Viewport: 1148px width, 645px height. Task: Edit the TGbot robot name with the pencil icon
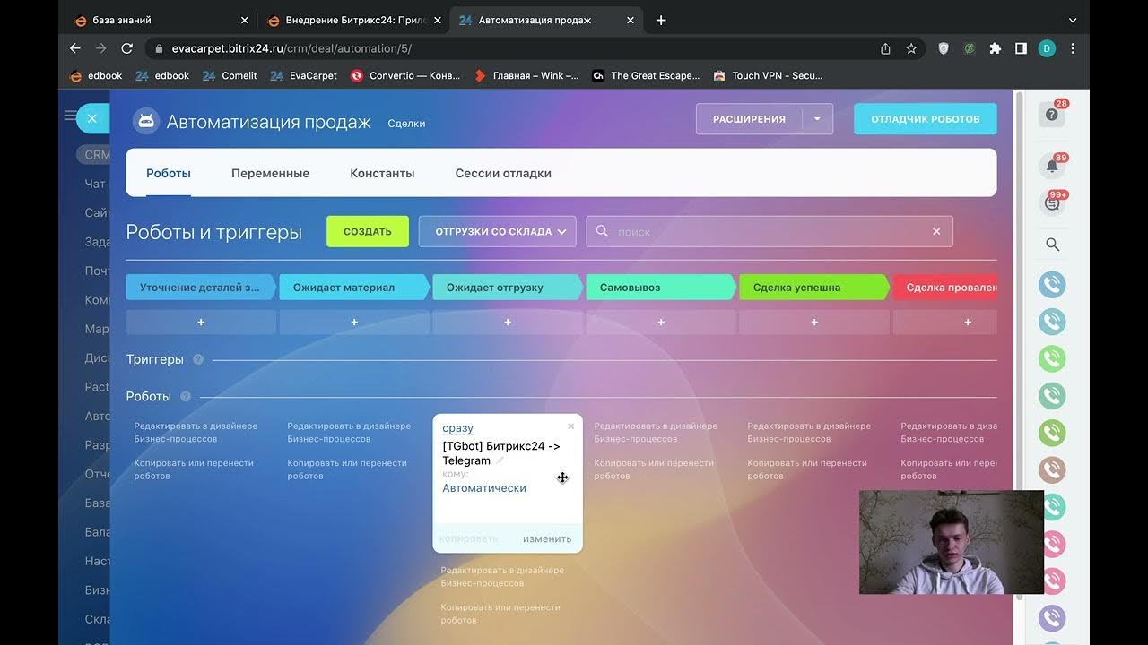click(500, 460)
